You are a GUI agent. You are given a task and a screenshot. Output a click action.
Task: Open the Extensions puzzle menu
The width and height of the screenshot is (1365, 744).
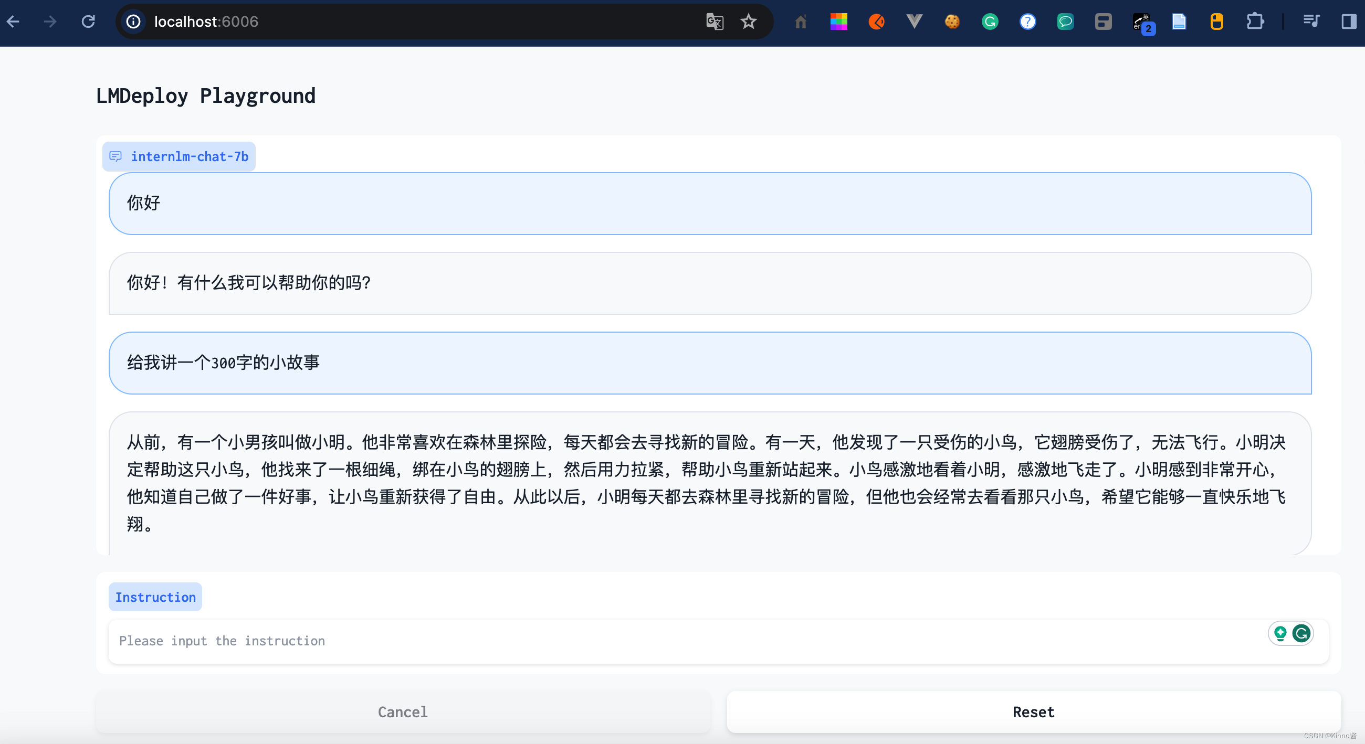(1255, 22)
